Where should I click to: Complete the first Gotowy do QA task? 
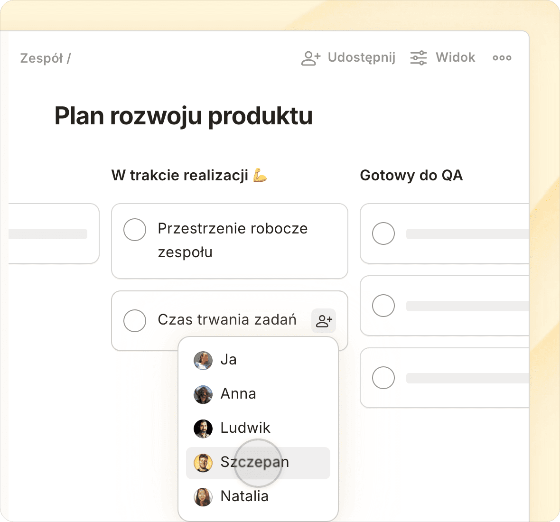pyautogui.click(x=383, y=233)
